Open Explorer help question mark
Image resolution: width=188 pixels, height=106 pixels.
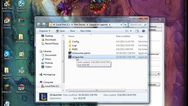[x=144, y=31]
